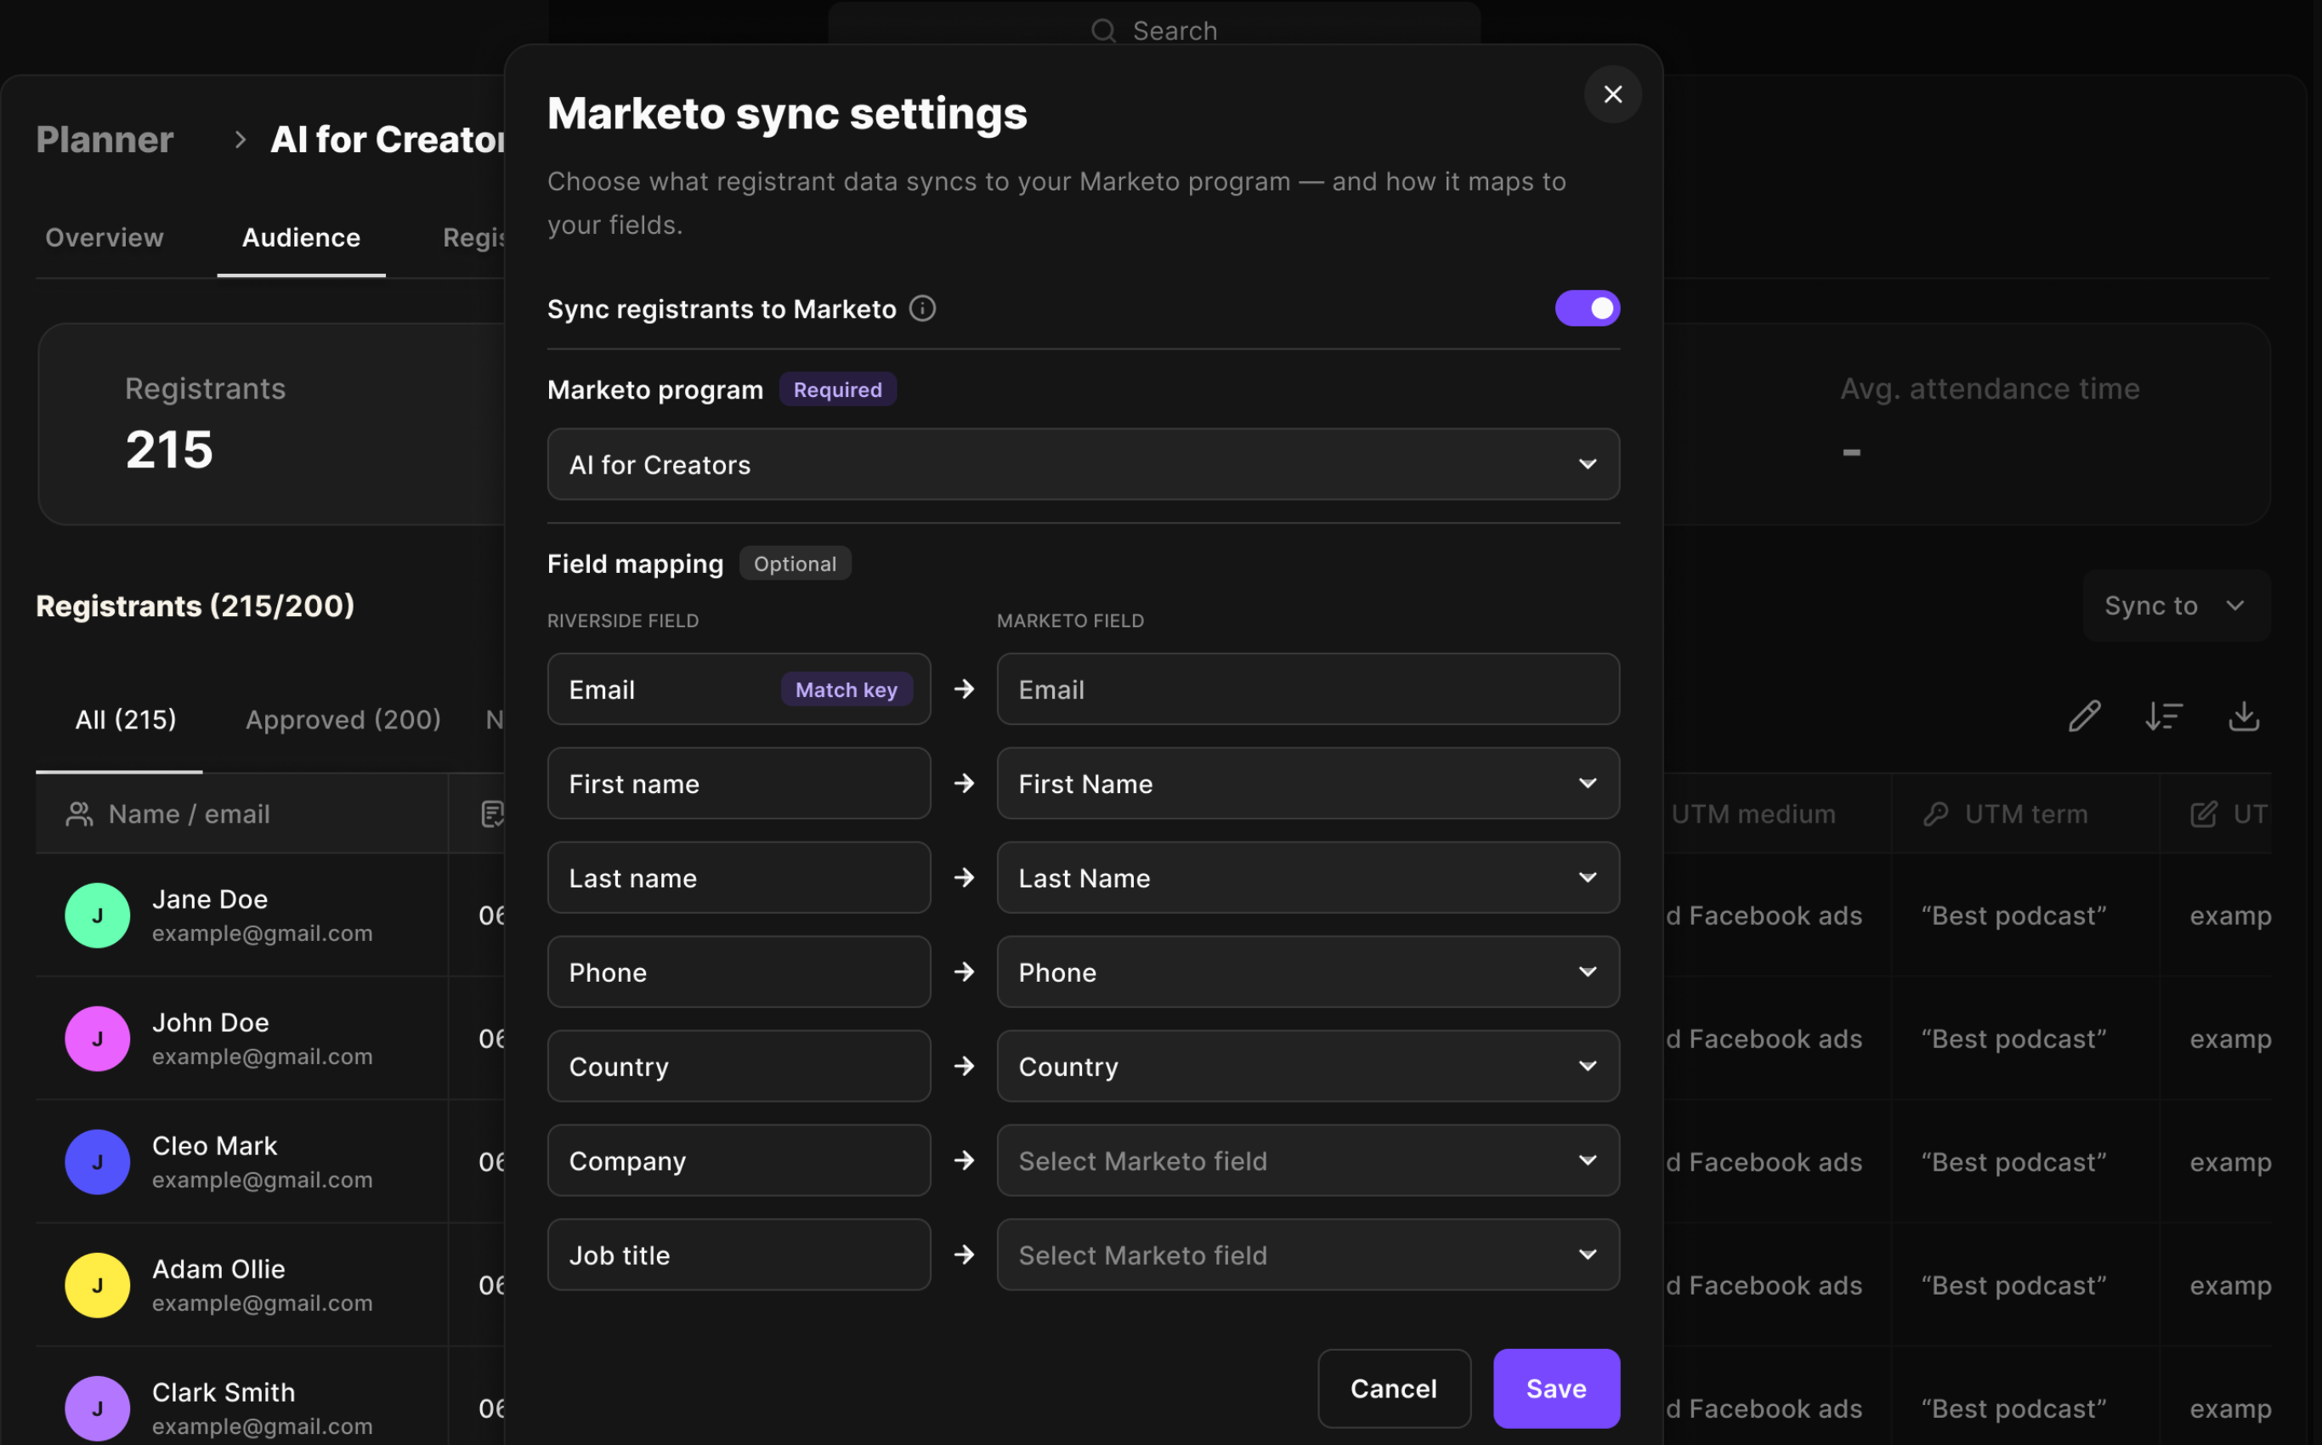2322x1445 pixels.
Task: Go to Planner breadcrumb
Action: pyautogui.click(x=105, y=139)
